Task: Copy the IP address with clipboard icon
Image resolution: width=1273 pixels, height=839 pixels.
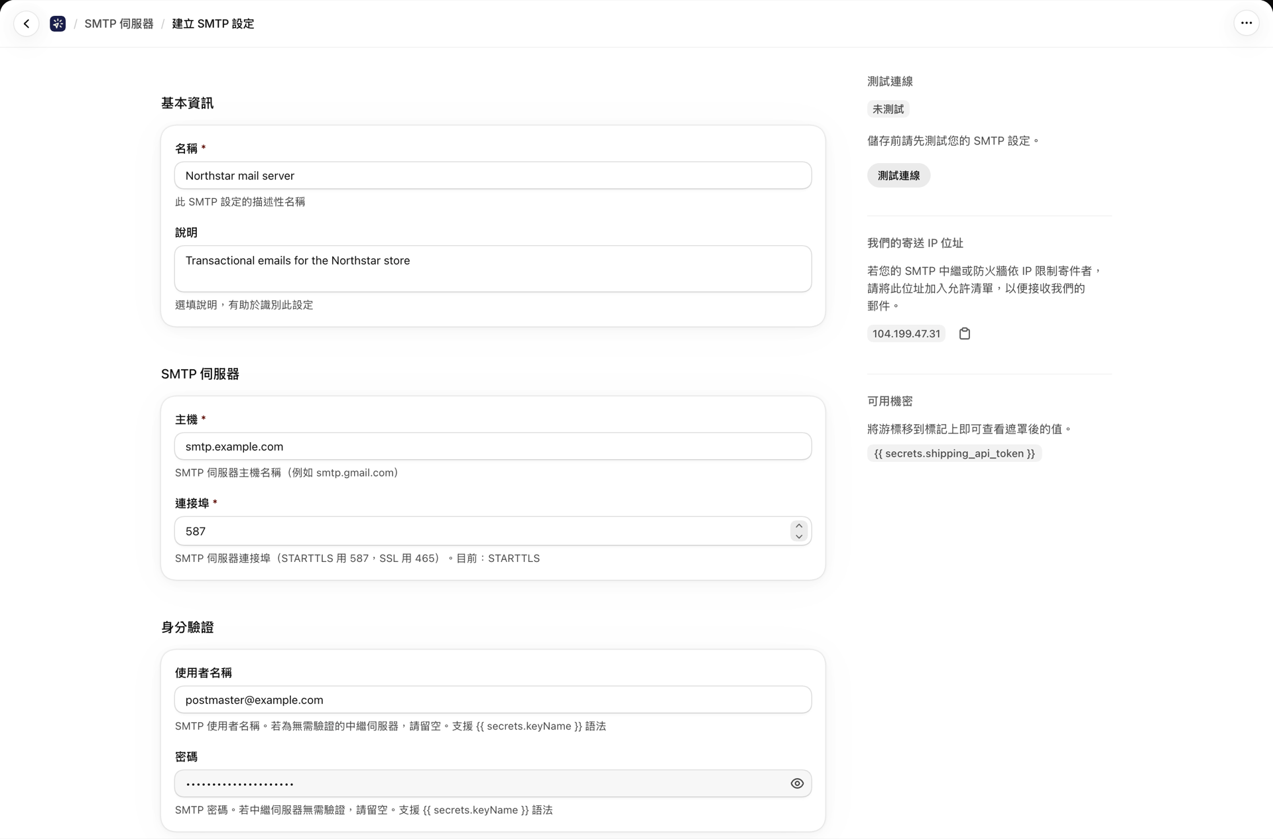Action: point(965,333)
